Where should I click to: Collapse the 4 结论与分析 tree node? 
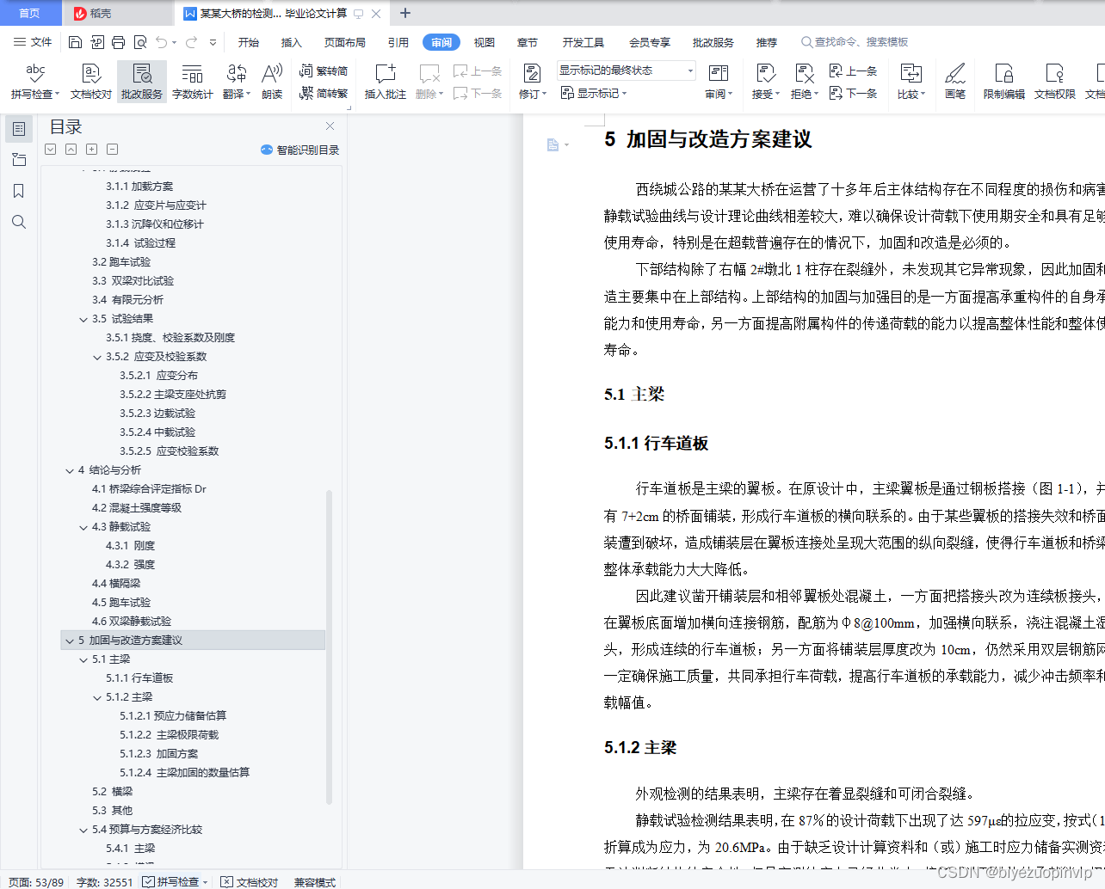[70, 470]
